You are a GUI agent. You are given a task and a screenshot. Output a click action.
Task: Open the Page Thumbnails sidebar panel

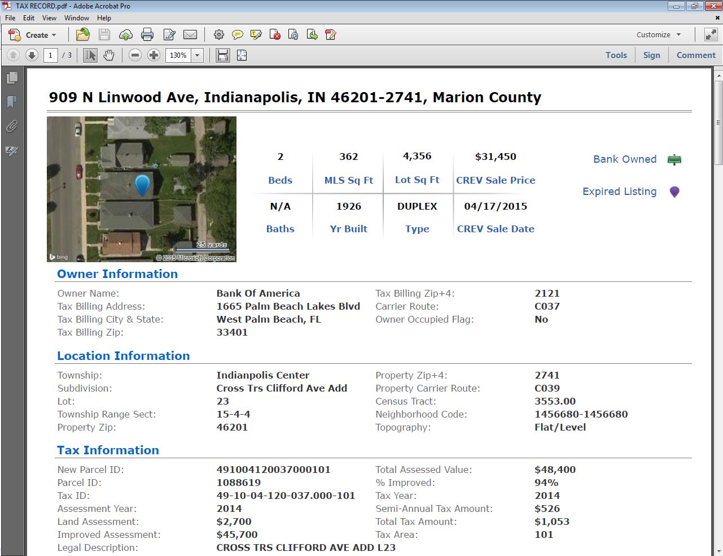click(12, 77)
